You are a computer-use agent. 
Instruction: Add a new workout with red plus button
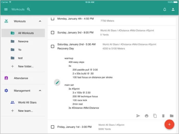tap(169, 124)
